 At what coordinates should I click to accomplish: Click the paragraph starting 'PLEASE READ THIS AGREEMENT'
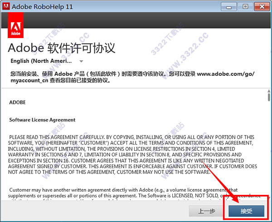[x=132, y=154]
